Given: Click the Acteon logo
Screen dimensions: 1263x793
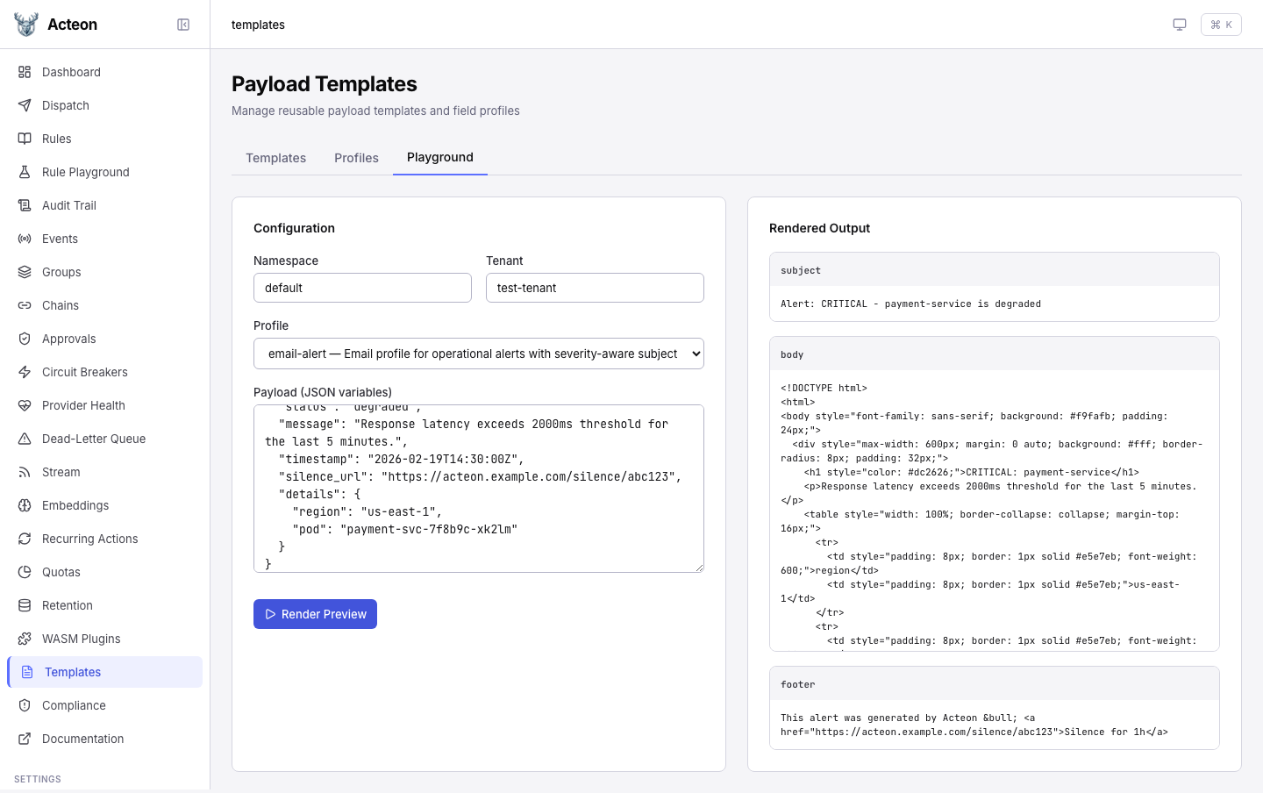Looking at the screenshot, I should pyautogui.click(x=26, y=25).
